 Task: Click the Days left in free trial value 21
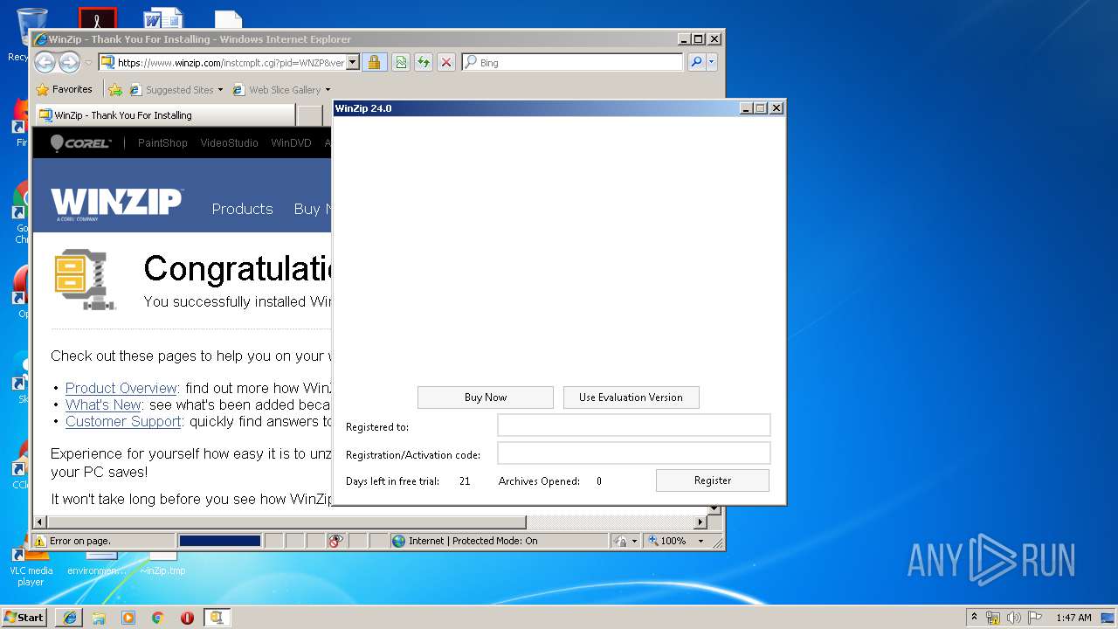(x=465, y=481)
